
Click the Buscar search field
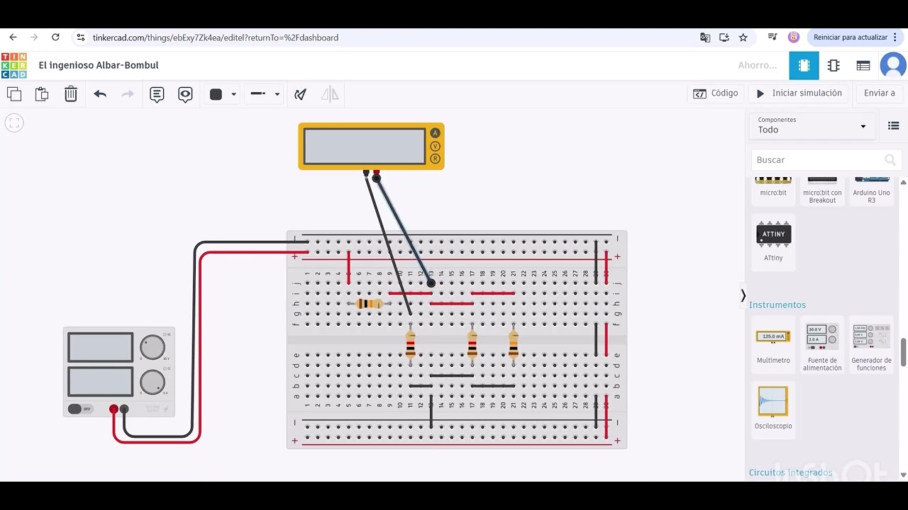pyautogui.click(x=826, y=160)
